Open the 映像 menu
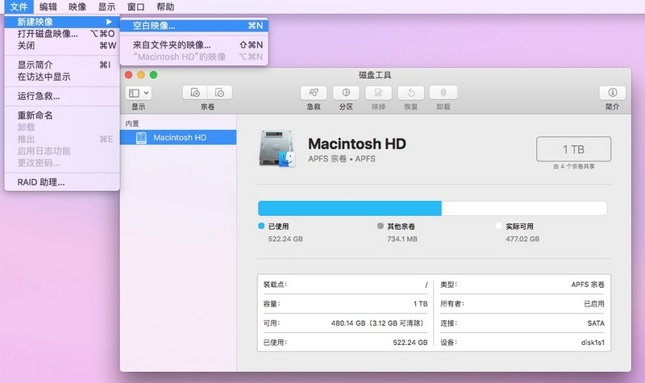This screenshot has height=383, width=645. [x=77, y=6]
